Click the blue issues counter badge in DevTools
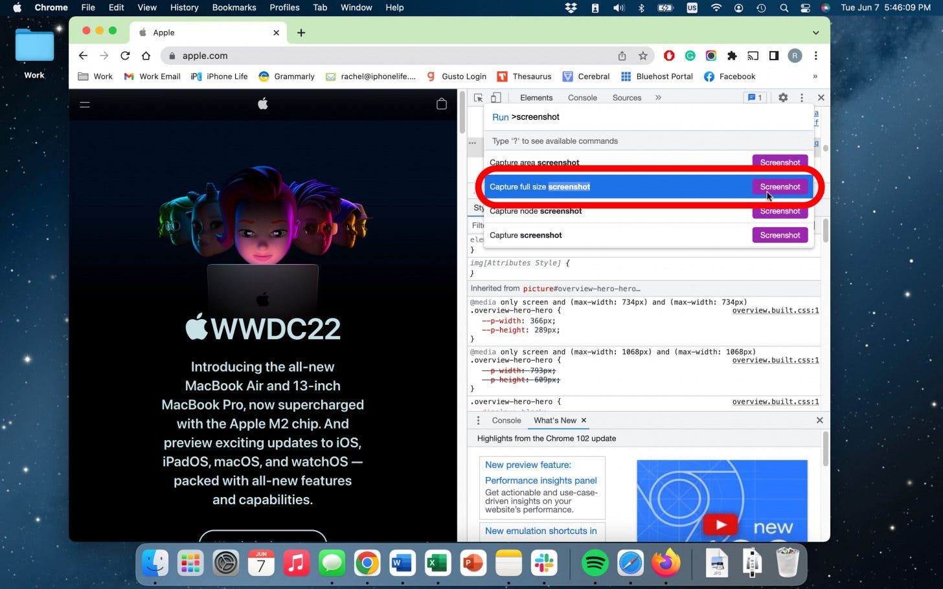Image resolution: width=943 pixels, height=589 pixels. tap(755, 98)
